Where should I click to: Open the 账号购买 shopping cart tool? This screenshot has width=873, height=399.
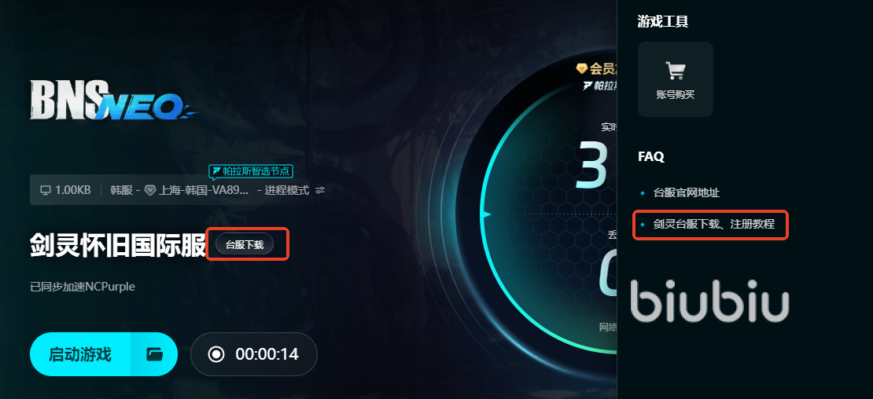676,79
